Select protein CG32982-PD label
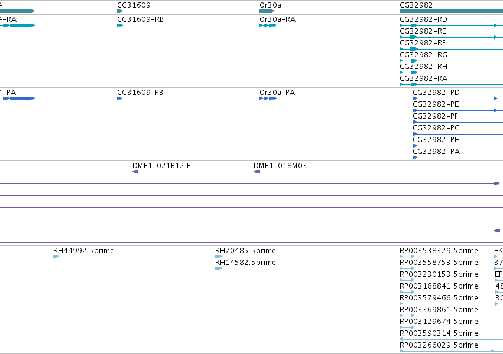Screen dimensions: 503x354 coord(436,93)
